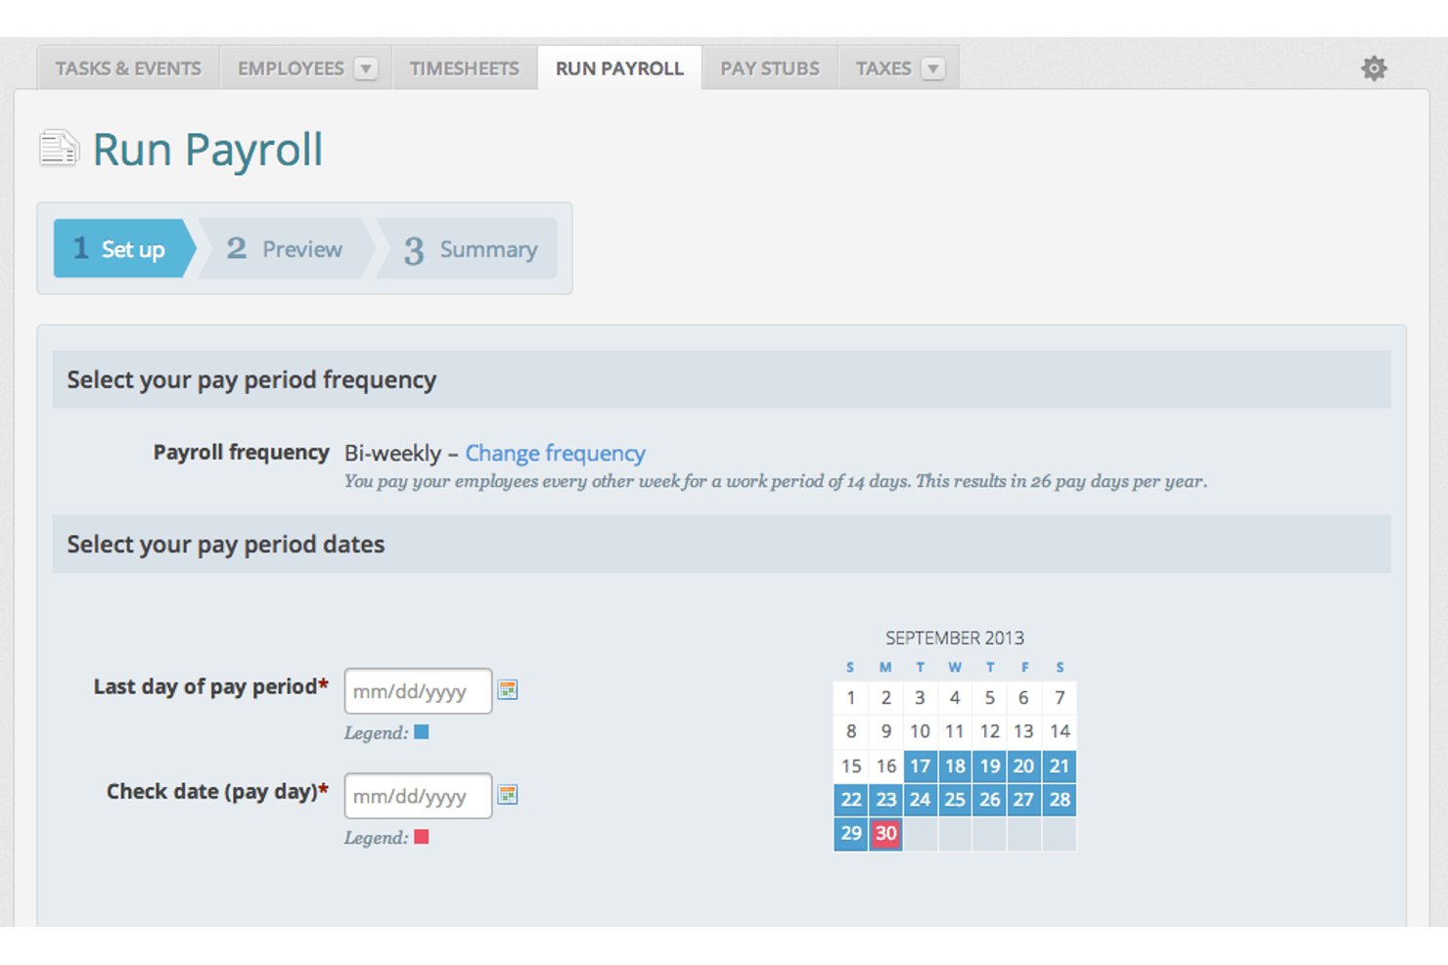
Task: Click the Payroll frequency label
Action: pyautogui.click(x=241, y=452)
